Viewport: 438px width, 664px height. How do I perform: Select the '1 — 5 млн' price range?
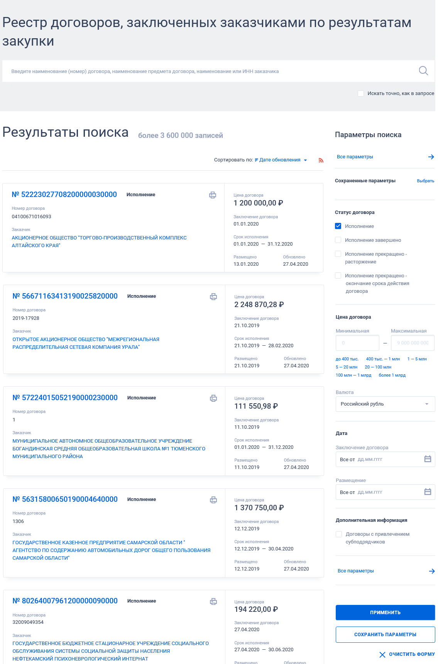pyautogui.click(x=417, y=359)
